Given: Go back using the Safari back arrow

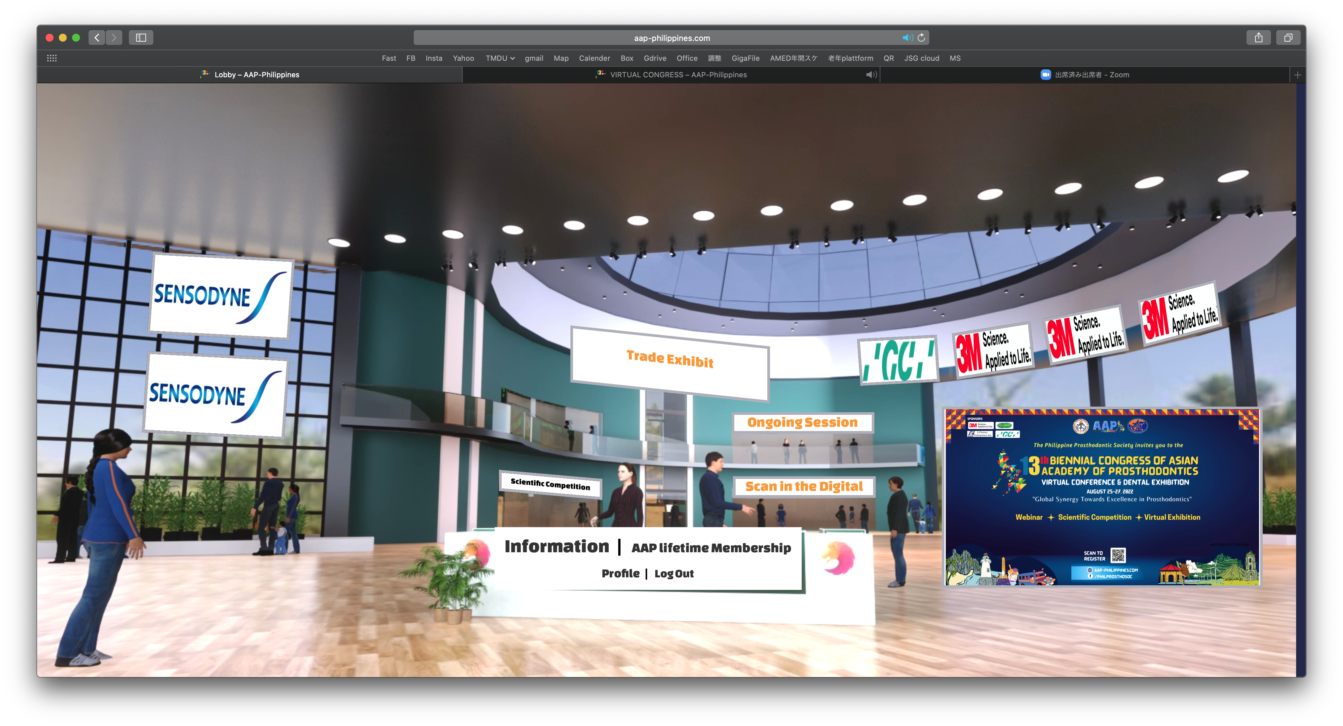Looking at the screenshot, I should tap(97, 38).
